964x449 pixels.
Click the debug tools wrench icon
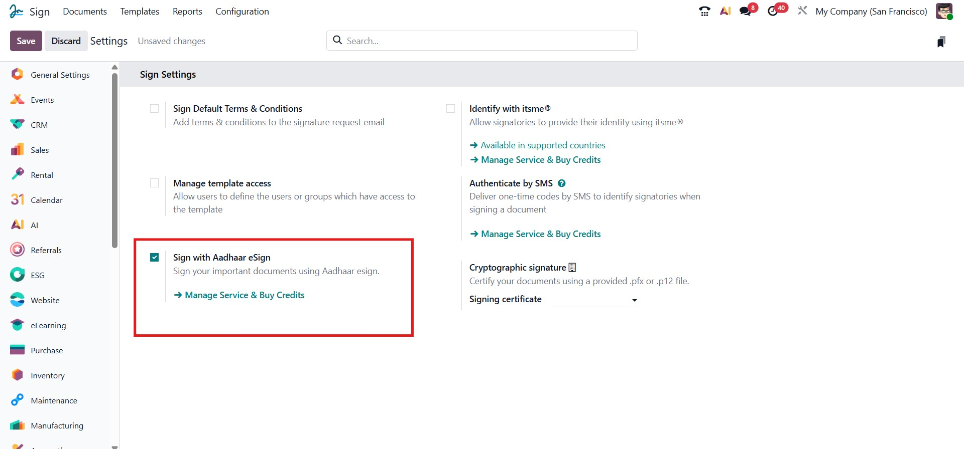(x=802, y=11)
